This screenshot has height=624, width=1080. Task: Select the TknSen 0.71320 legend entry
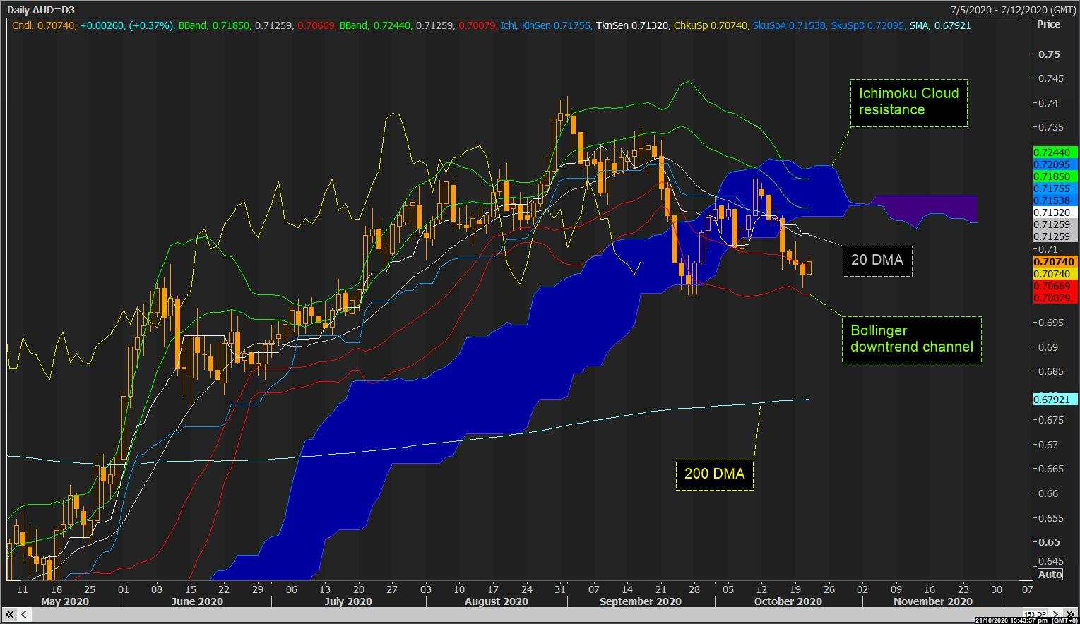(632, 25)
